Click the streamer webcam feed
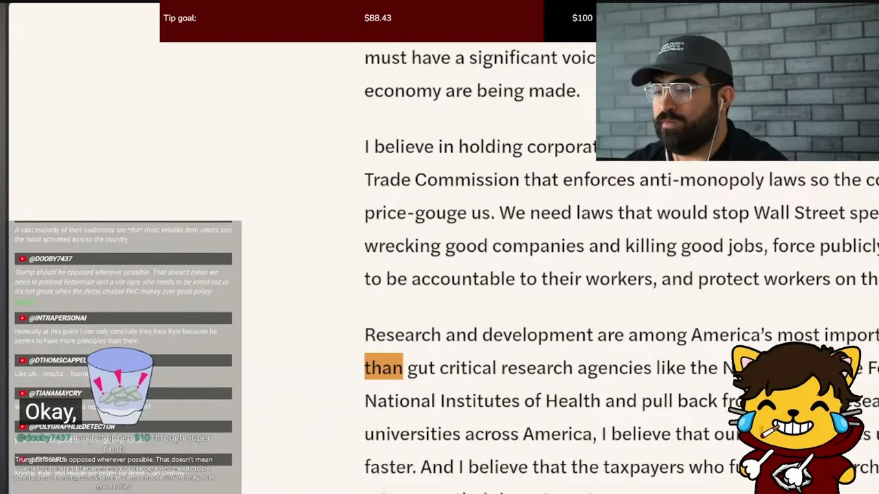Screen dimensions: 879x494 point(738,81)
